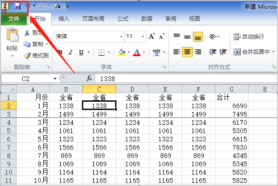Screen dimensions: 278x186
Task: Open the 宋体 font name combo box
Action: coord(89,36)
